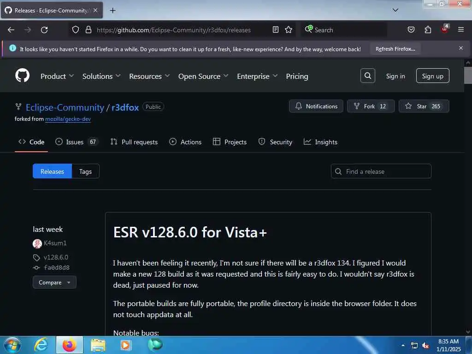Expand the Solutions menu
The width and height of the screenshot is (472, 354).
101,76
